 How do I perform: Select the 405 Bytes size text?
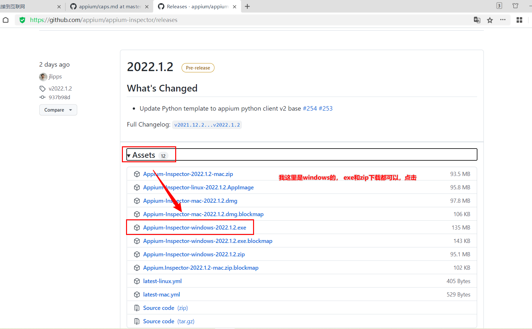(x=458, y=281)
